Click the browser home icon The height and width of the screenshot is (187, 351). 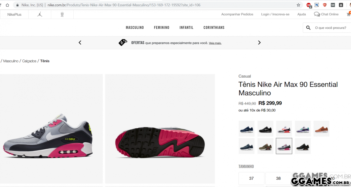(x=7, y=5)
